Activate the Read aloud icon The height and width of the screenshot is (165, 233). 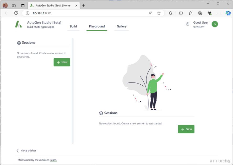(150, 13)
